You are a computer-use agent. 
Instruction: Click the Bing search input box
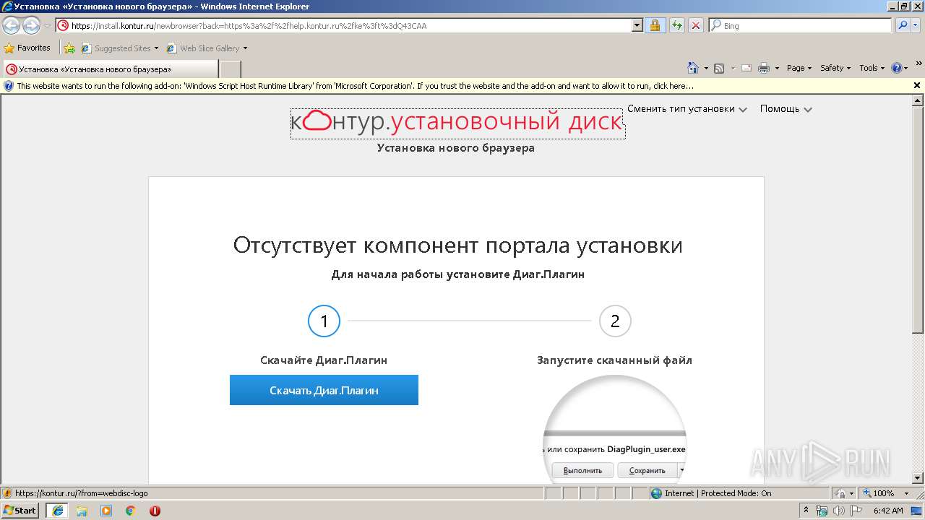point(800,25)
